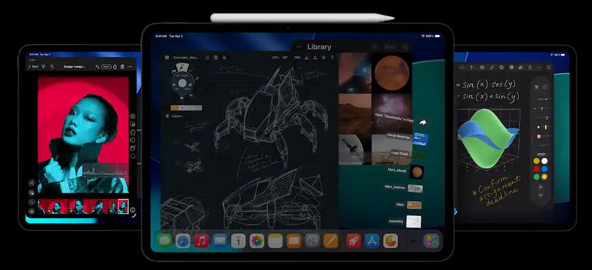Click the import arrow icon in Concepts toolbar
Image resolution: width=592 pixels, height=270 pixels.
306,58
